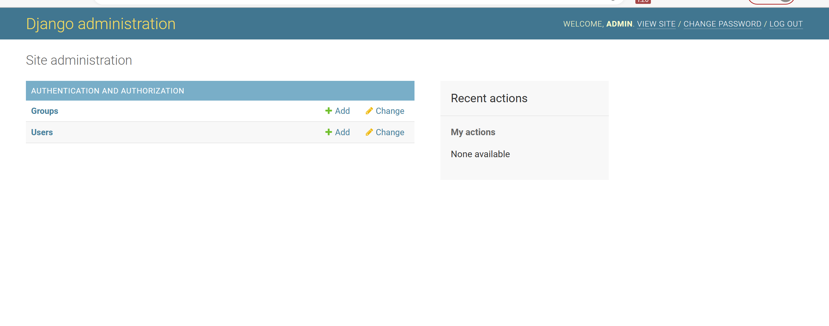Screen dimensions: 829x326
Task: Click the green plus icon for Groups
Action: pos(328,111)
